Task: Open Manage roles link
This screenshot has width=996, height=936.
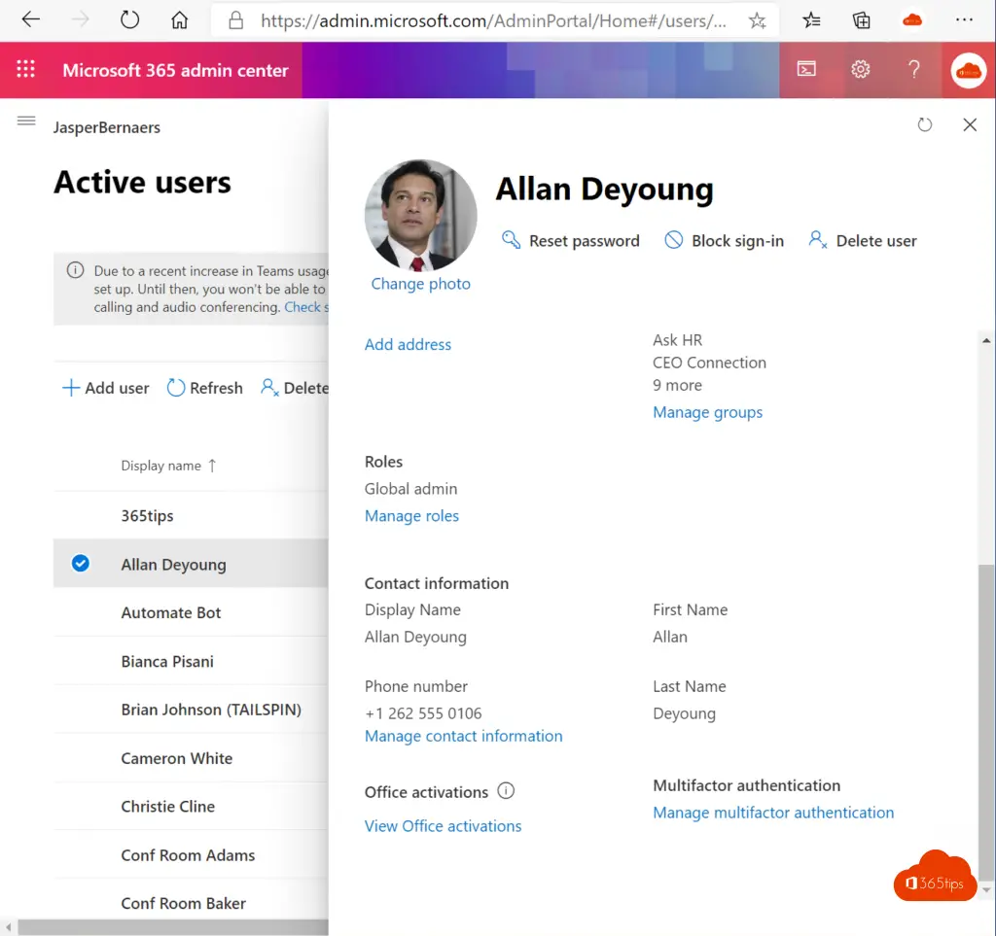Action: (x=411, y=516)
